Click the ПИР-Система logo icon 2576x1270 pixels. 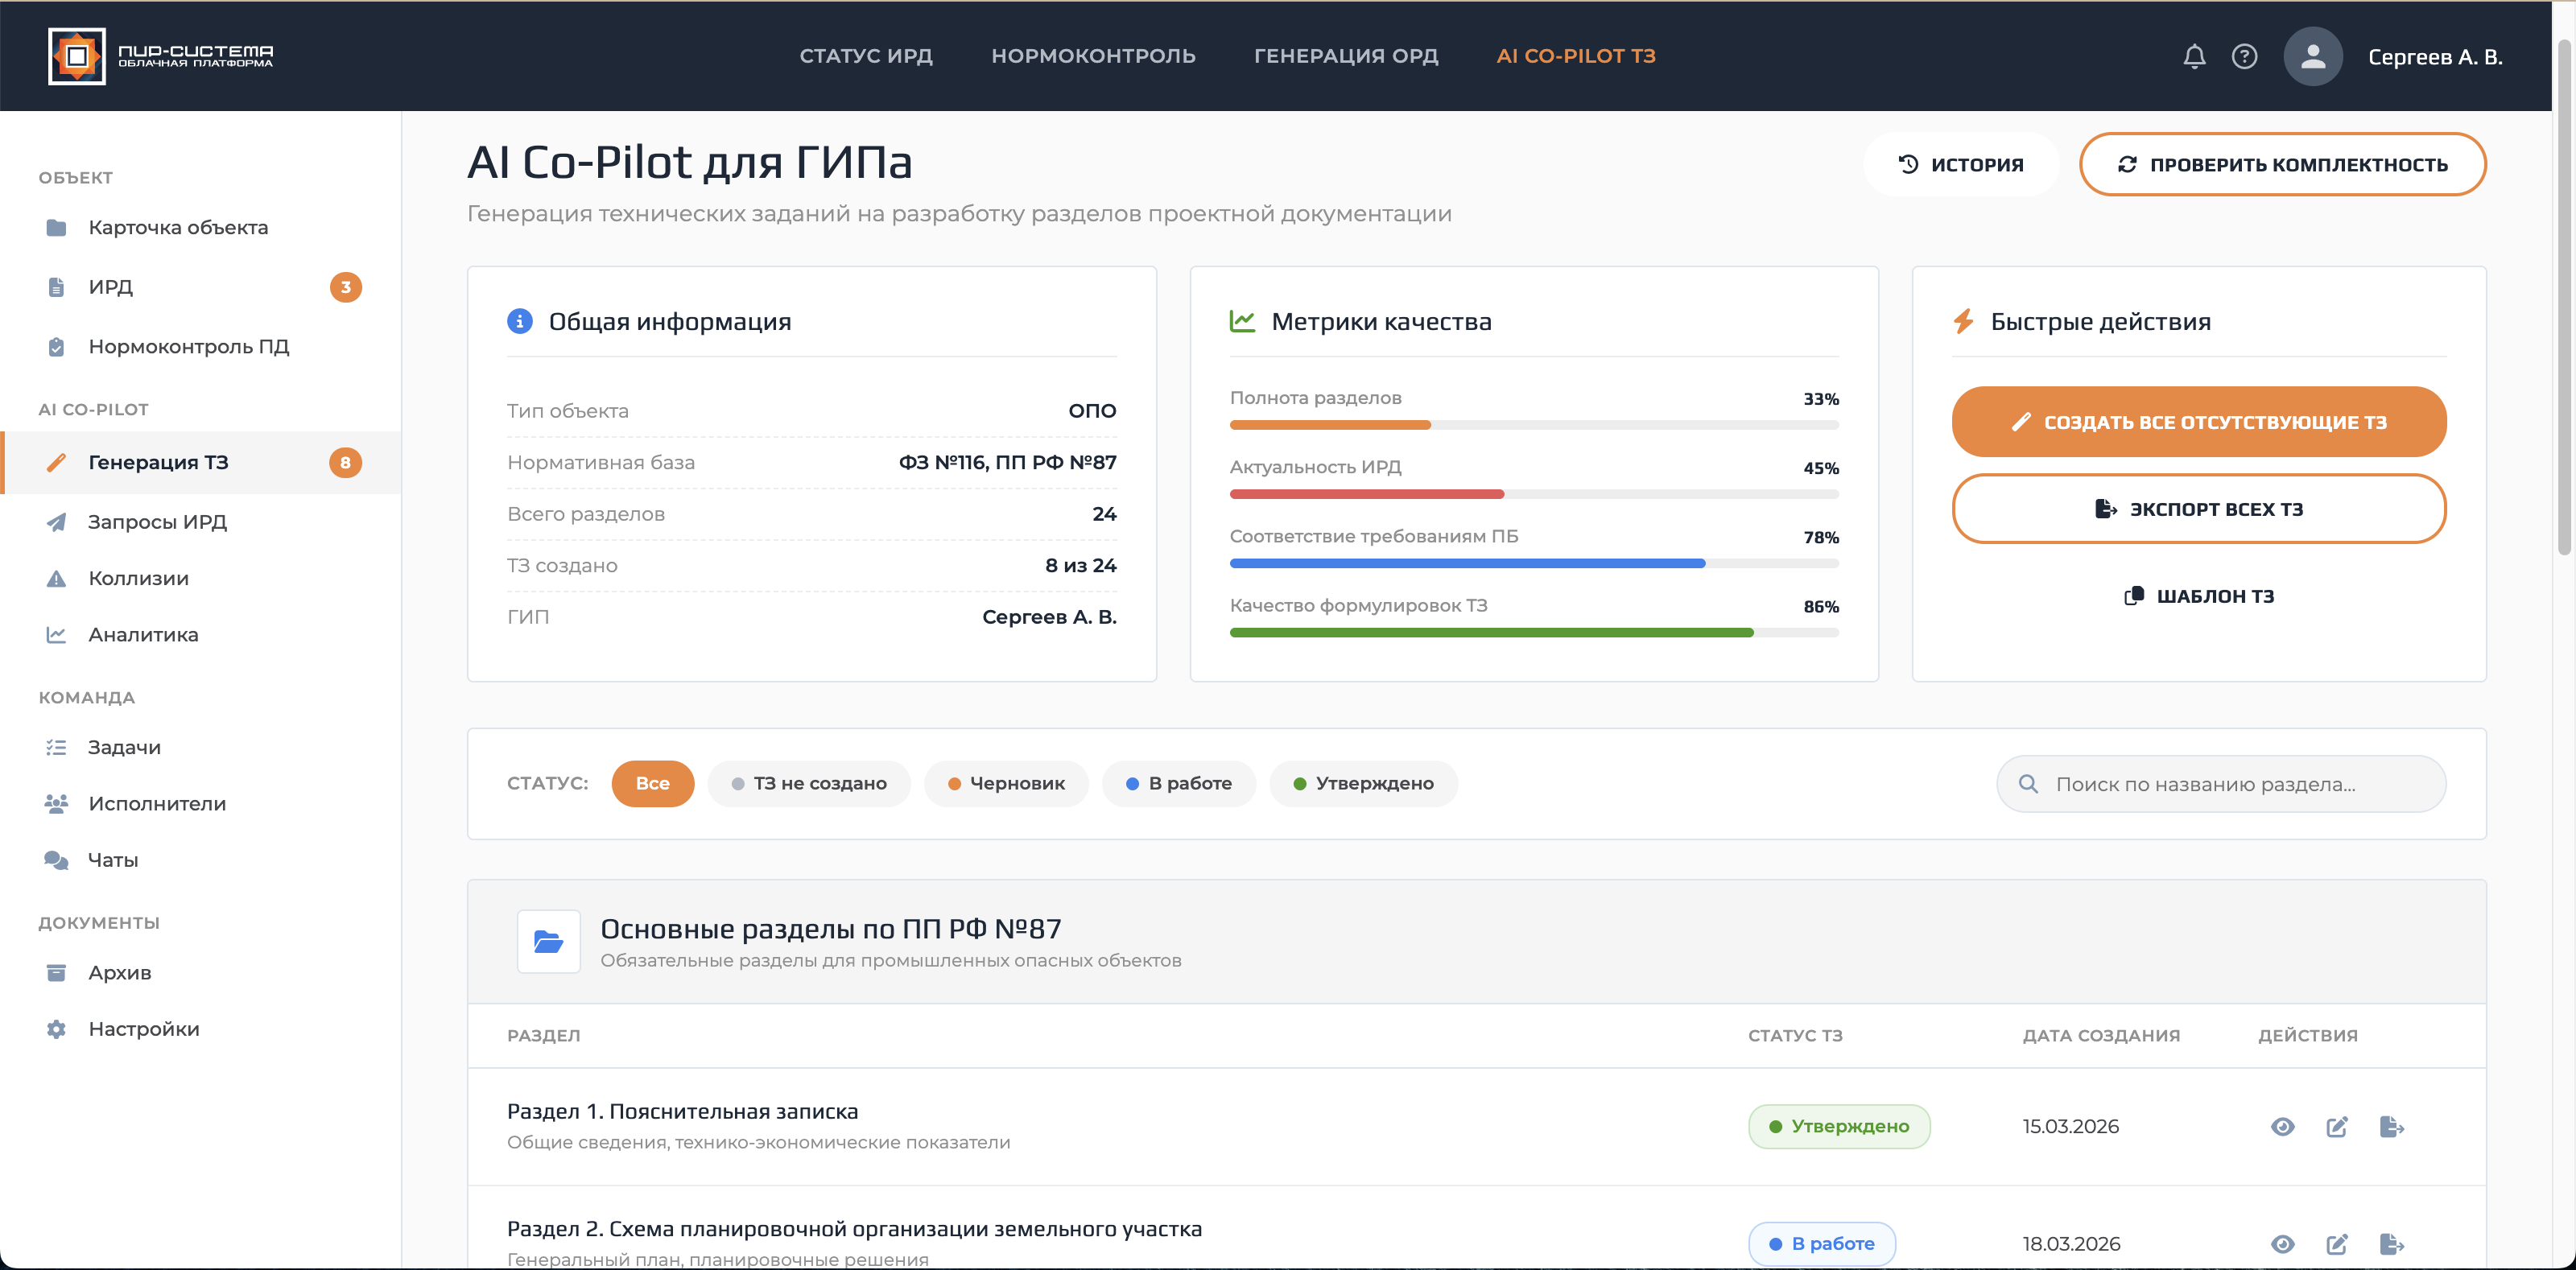coord(77,57)
